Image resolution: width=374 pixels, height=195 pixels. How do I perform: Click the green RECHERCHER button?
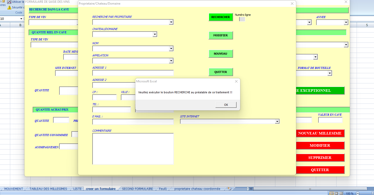(x=221, y=17)
